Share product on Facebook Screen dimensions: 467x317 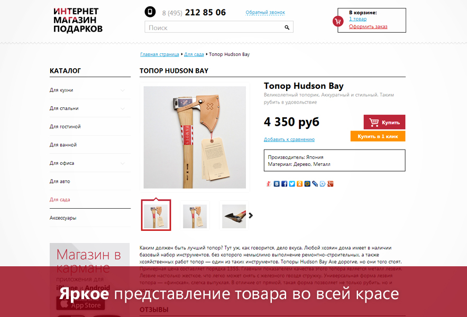pyautogui.click(x=284, y=184)
